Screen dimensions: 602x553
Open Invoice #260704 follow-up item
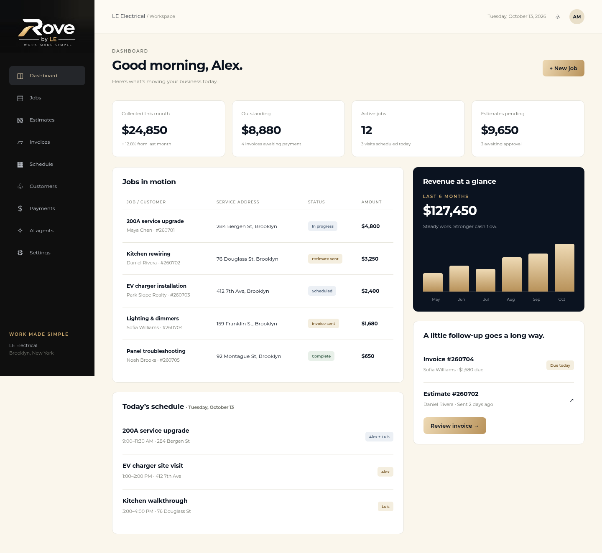coord(498,365)
